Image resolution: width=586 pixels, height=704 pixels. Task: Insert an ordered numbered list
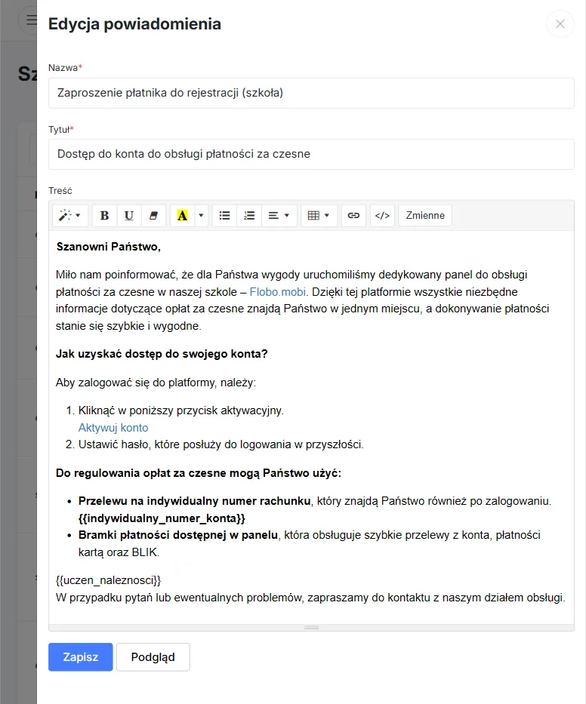[x=249, y=215]
